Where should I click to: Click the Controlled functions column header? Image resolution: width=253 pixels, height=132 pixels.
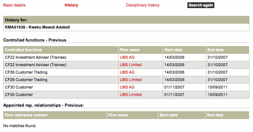pyautogui.click(x=23, y=50)
